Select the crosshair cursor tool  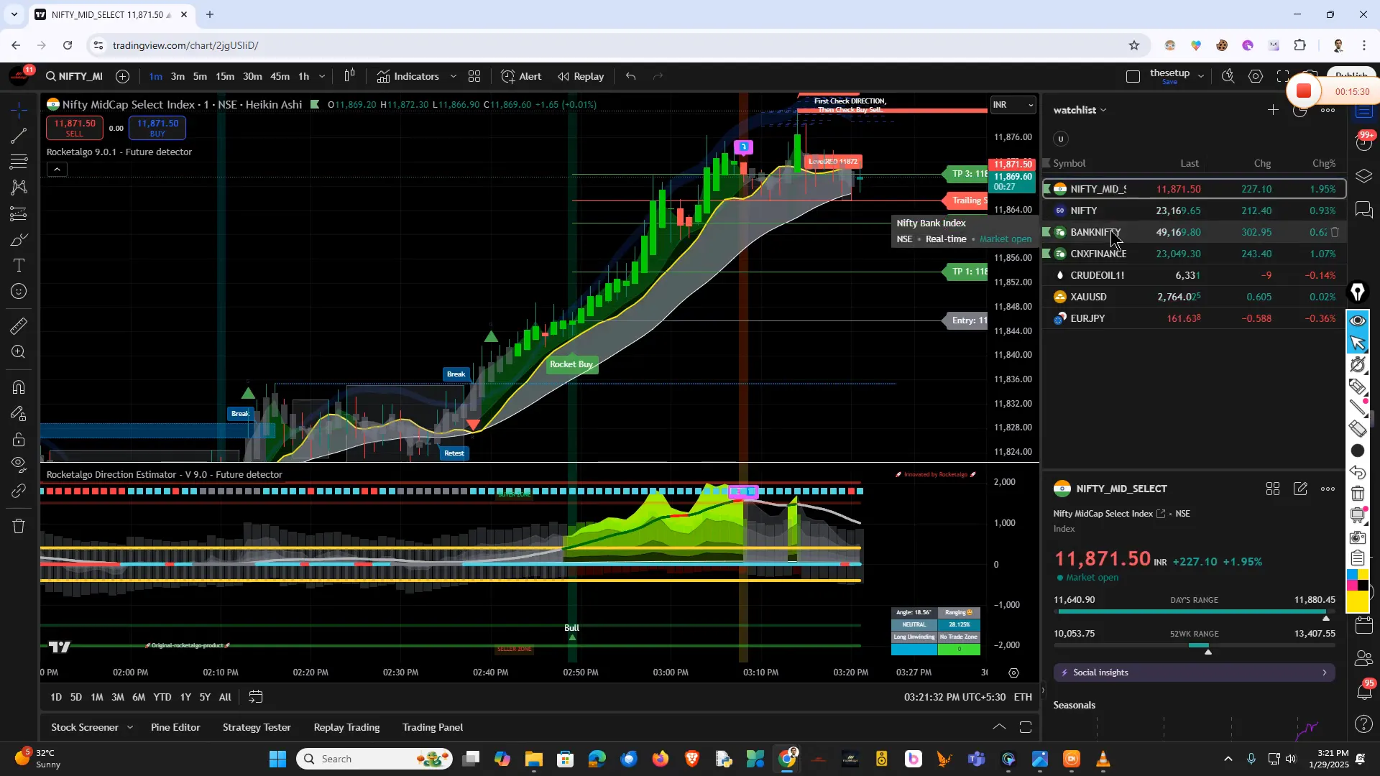[18, 110]
